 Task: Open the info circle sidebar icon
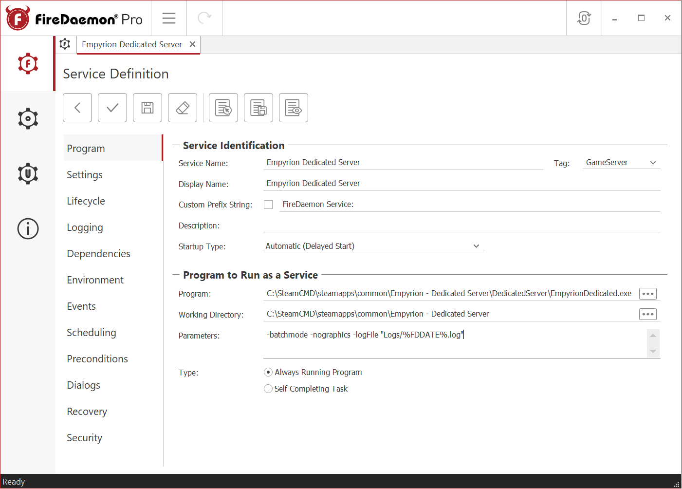click(x=28, y=228)
